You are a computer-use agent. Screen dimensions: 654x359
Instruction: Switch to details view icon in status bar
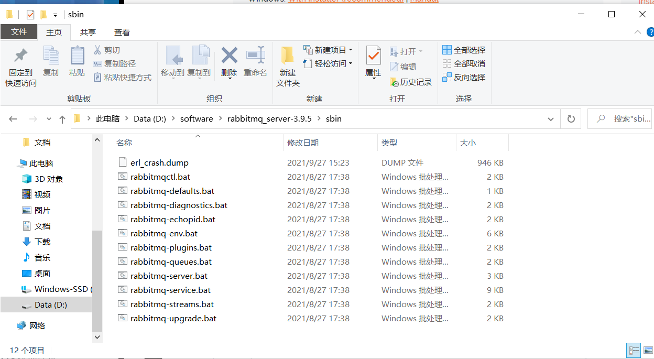click(x=634, y=350)
